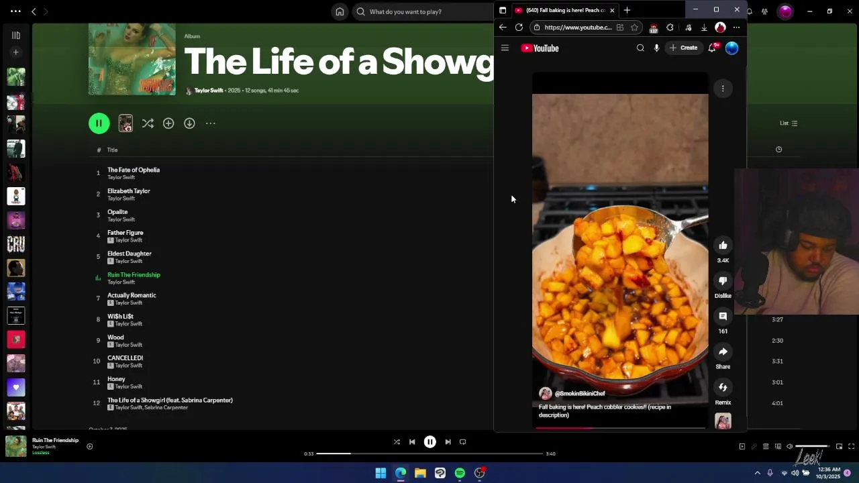The height and width of the screenshot is (483, 859).
Task: Pause the song in the bottom player
Action: 430,442
